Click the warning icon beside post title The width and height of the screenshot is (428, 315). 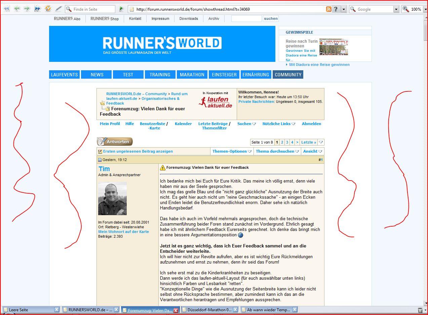pos(163,168)
